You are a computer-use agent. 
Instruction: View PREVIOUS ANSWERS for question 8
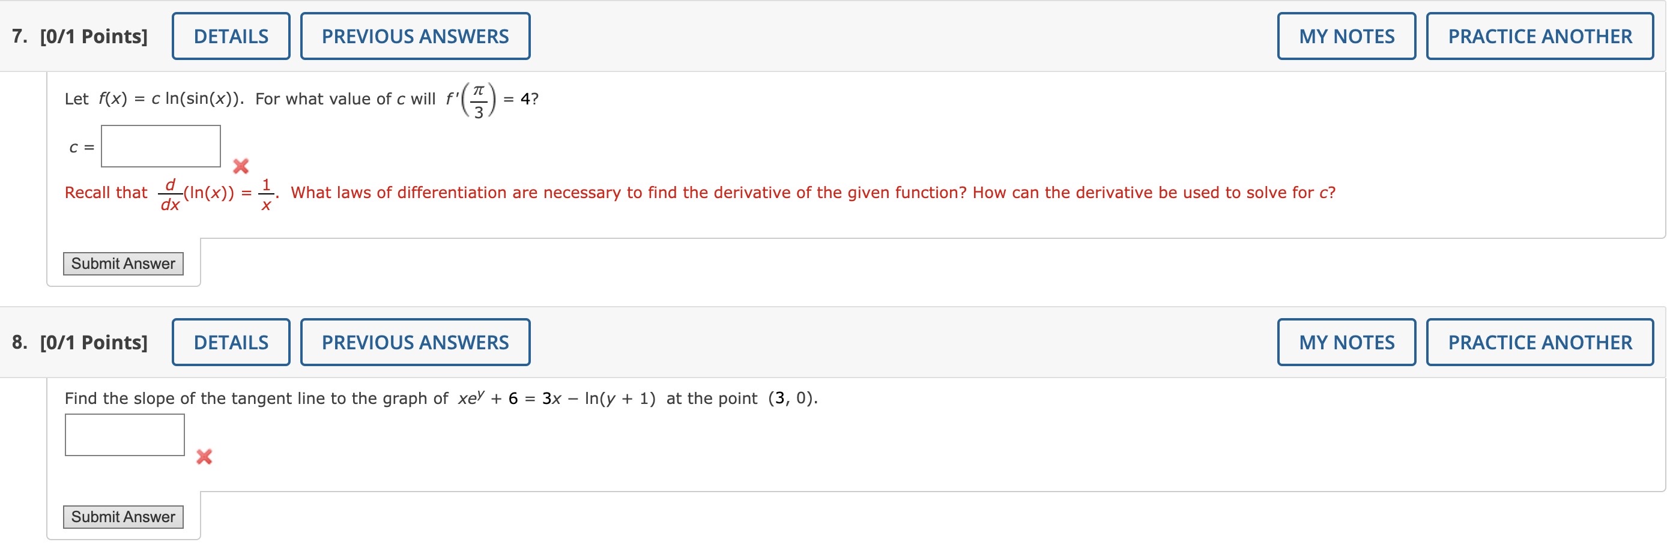(x=415, y=342)
